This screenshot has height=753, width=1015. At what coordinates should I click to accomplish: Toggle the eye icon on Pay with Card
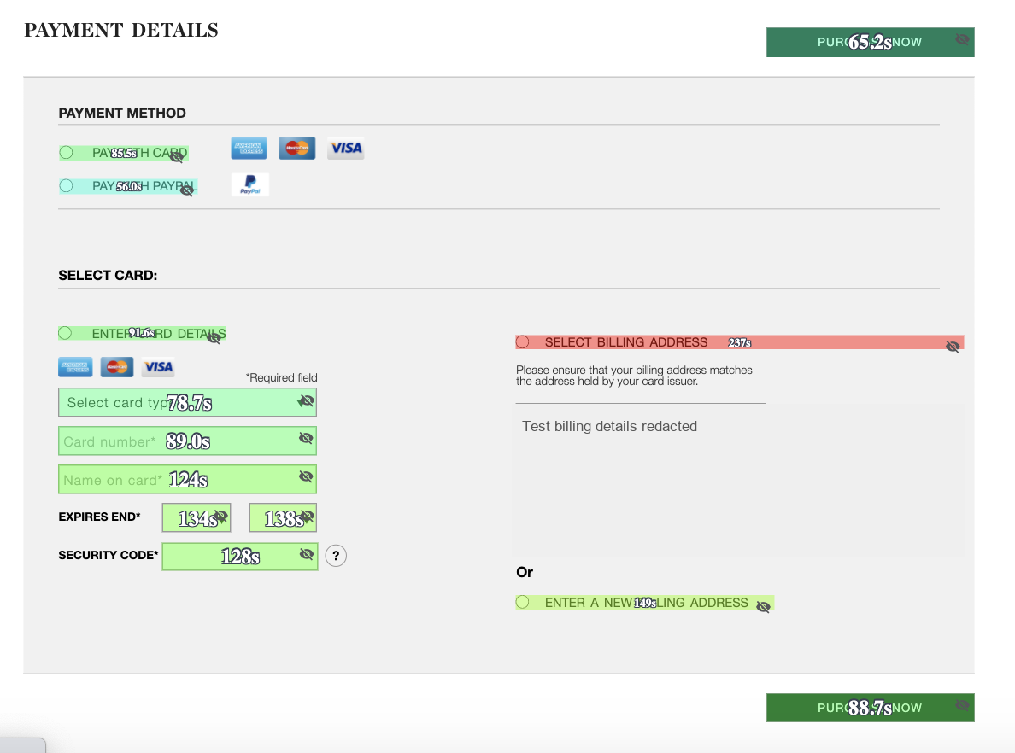(x=177, y=156)
